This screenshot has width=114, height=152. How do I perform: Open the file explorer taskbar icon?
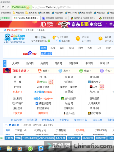[x=9, y=149]
